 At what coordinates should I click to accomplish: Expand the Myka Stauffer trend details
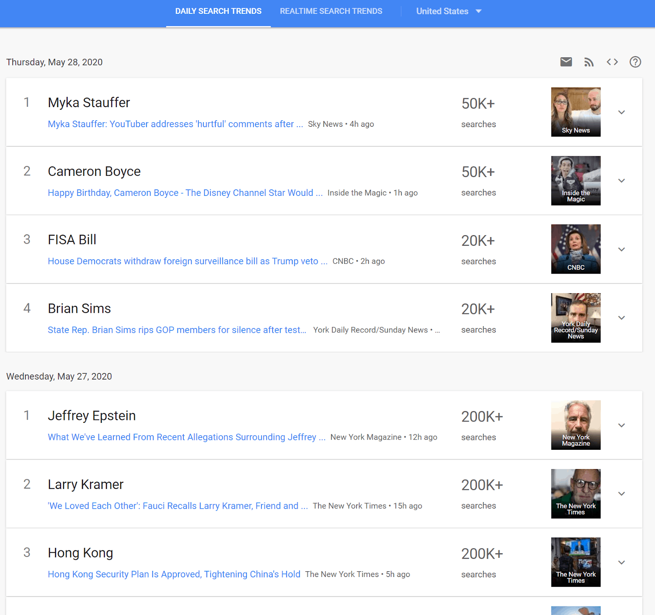(x=621, y=112)
